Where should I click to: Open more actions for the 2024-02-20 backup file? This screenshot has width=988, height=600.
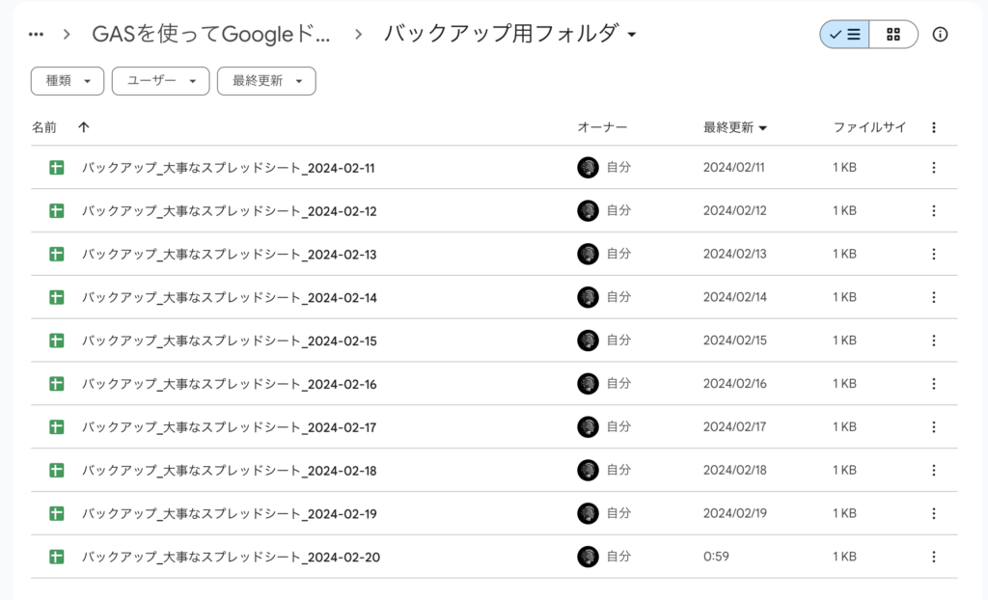click(933, 557)
